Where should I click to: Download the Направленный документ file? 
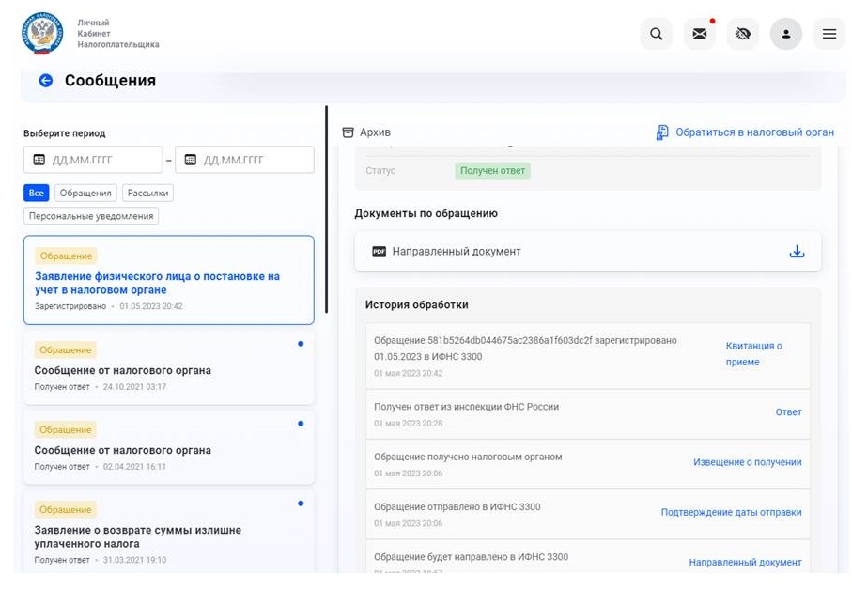tap(797, 252)
